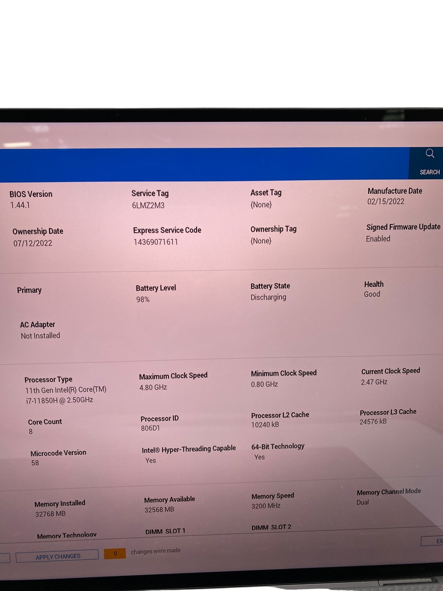Click Asset Tag {None} value
The width and height of the screenshot is (443, 591).
tap(261, 205)
